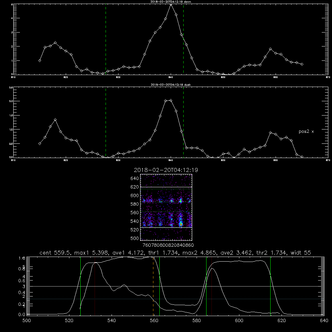Click the last diamond data point of the dawn curve
332x332 pixels.
302,64
